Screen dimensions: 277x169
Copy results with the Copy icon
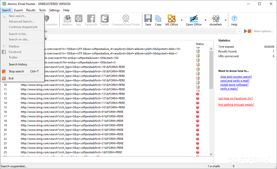(158, 20)
